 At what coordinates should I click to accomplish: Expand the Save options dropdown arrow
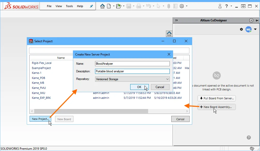(x=134, y=6)
